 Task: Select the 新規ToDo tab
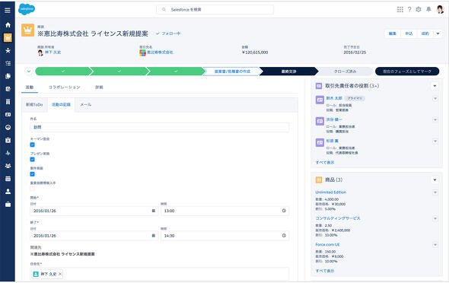(x=34, y=105)
